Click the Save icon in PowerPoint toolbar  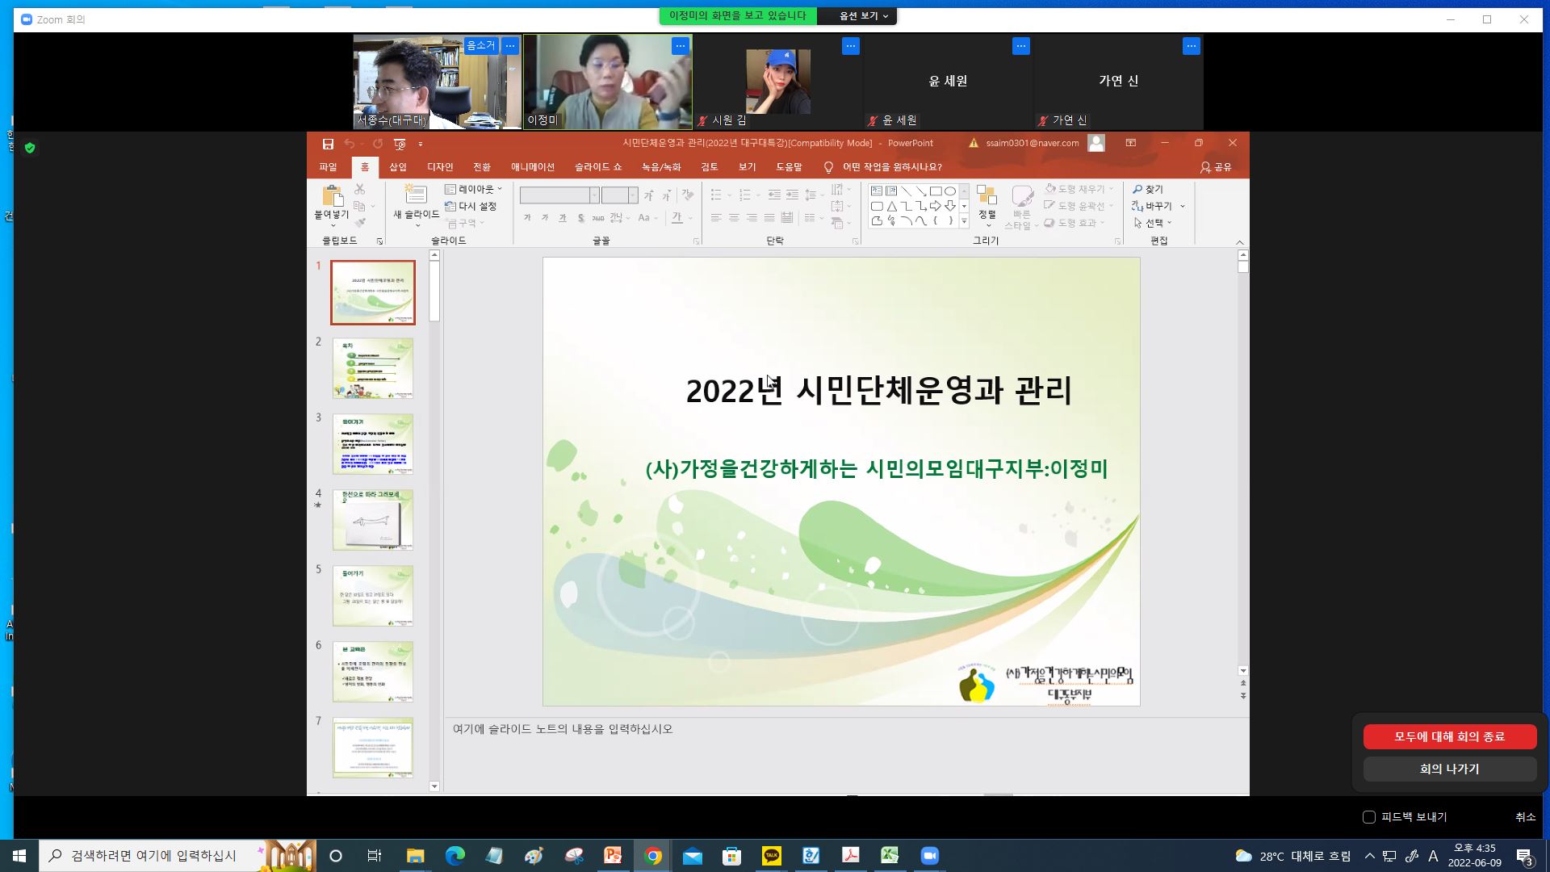[x=328, y=144]
